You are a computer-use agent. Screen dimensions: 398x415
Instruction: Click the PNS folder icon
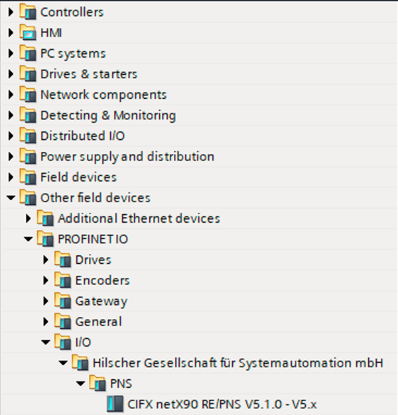point(98,383)
